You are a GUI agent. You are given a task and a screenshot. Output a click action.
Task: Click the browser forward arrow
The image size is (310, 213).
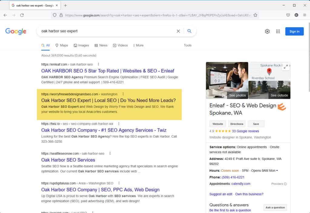(14, 15)
